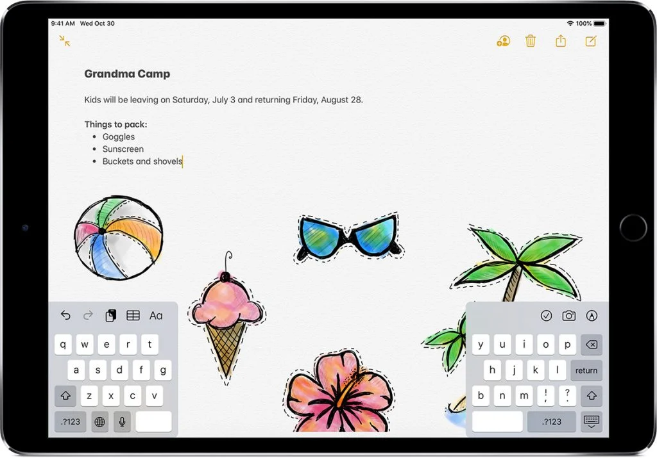Open the Aa text formatting options
Viewport: 657px width, 458px height.
pyautogui.click(x=156, y=315)
